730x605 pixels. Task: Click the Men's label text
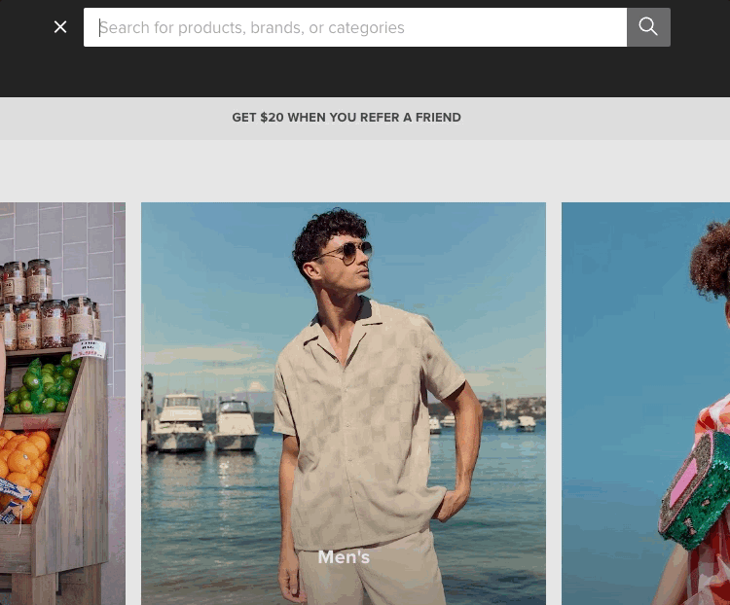click(344, 557)
